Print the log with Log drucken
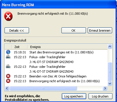The image size is (117, 102). pos(100,96)
